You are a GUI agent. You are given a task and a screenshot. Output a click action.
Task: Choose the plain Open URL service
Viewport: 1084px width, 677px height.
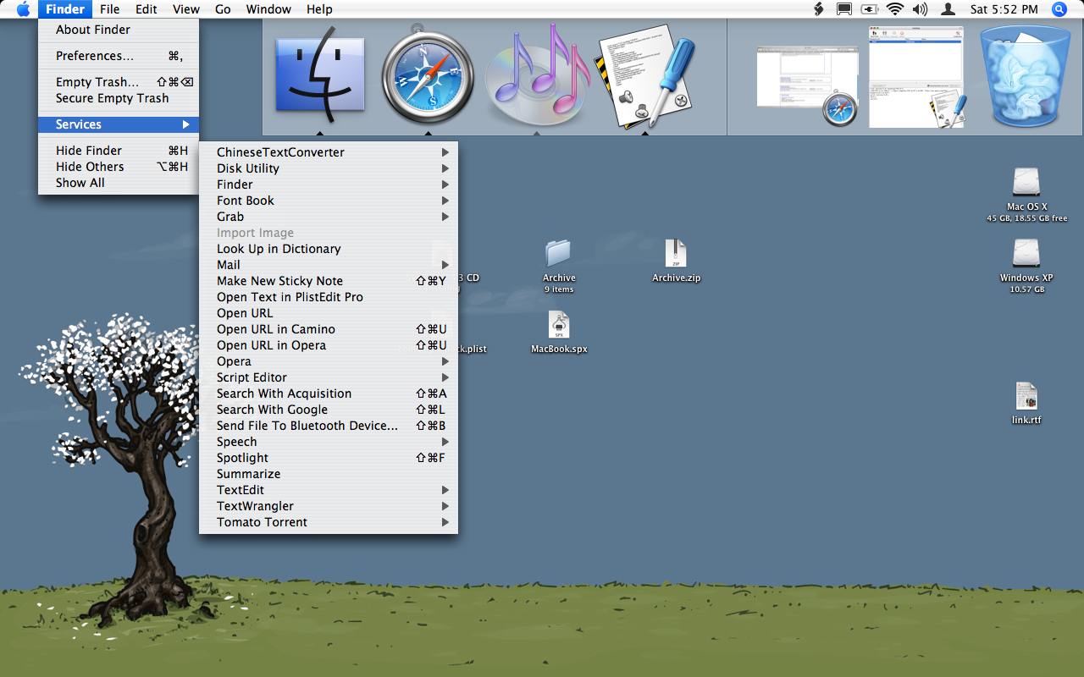click(x=329, y=313)
